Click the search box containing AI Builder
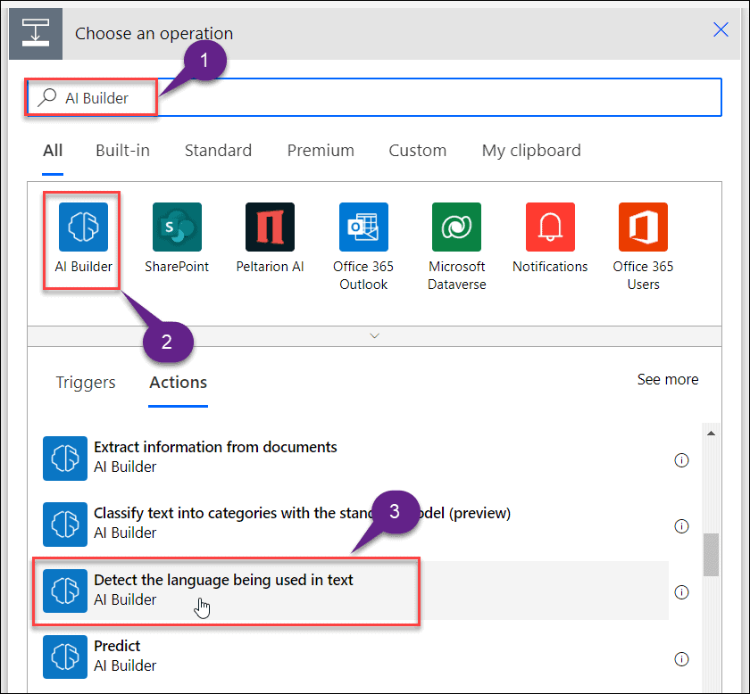Viewport: 750px width, 694px height. tap(374, 97)
